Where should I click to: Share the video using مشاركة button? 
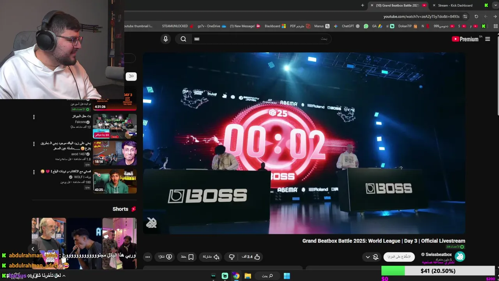tap(211, 257)
